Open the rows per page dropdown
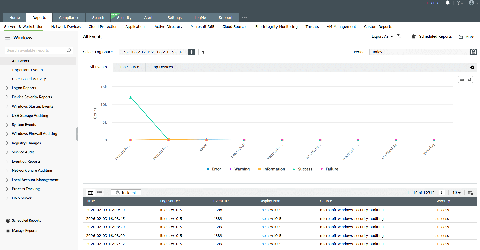This screenshot has width=480, height=250. [x=456, y=193]
